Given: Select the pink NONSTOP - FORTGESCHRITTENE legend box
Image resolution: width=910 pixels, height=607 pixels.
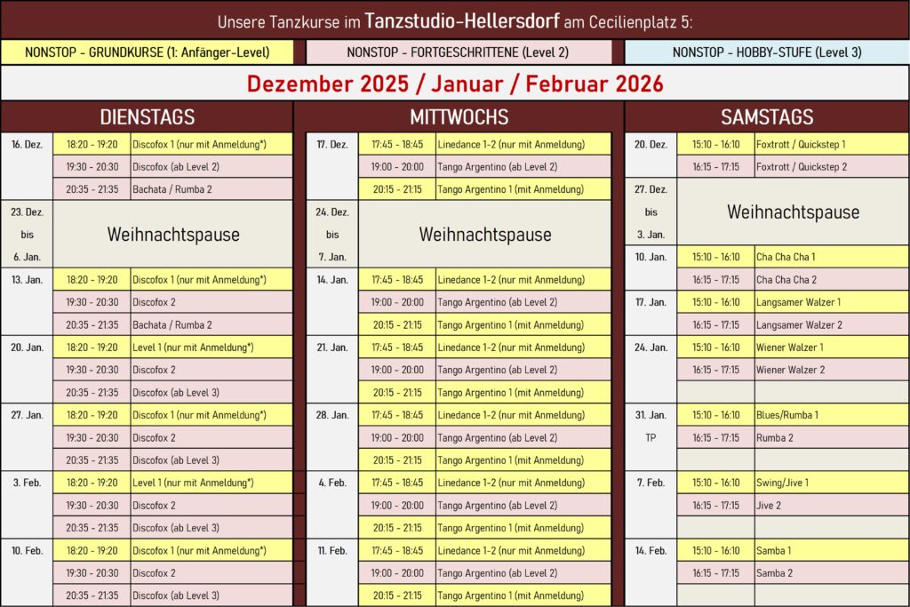Looking at the screenshot, I should click(459, 52).
